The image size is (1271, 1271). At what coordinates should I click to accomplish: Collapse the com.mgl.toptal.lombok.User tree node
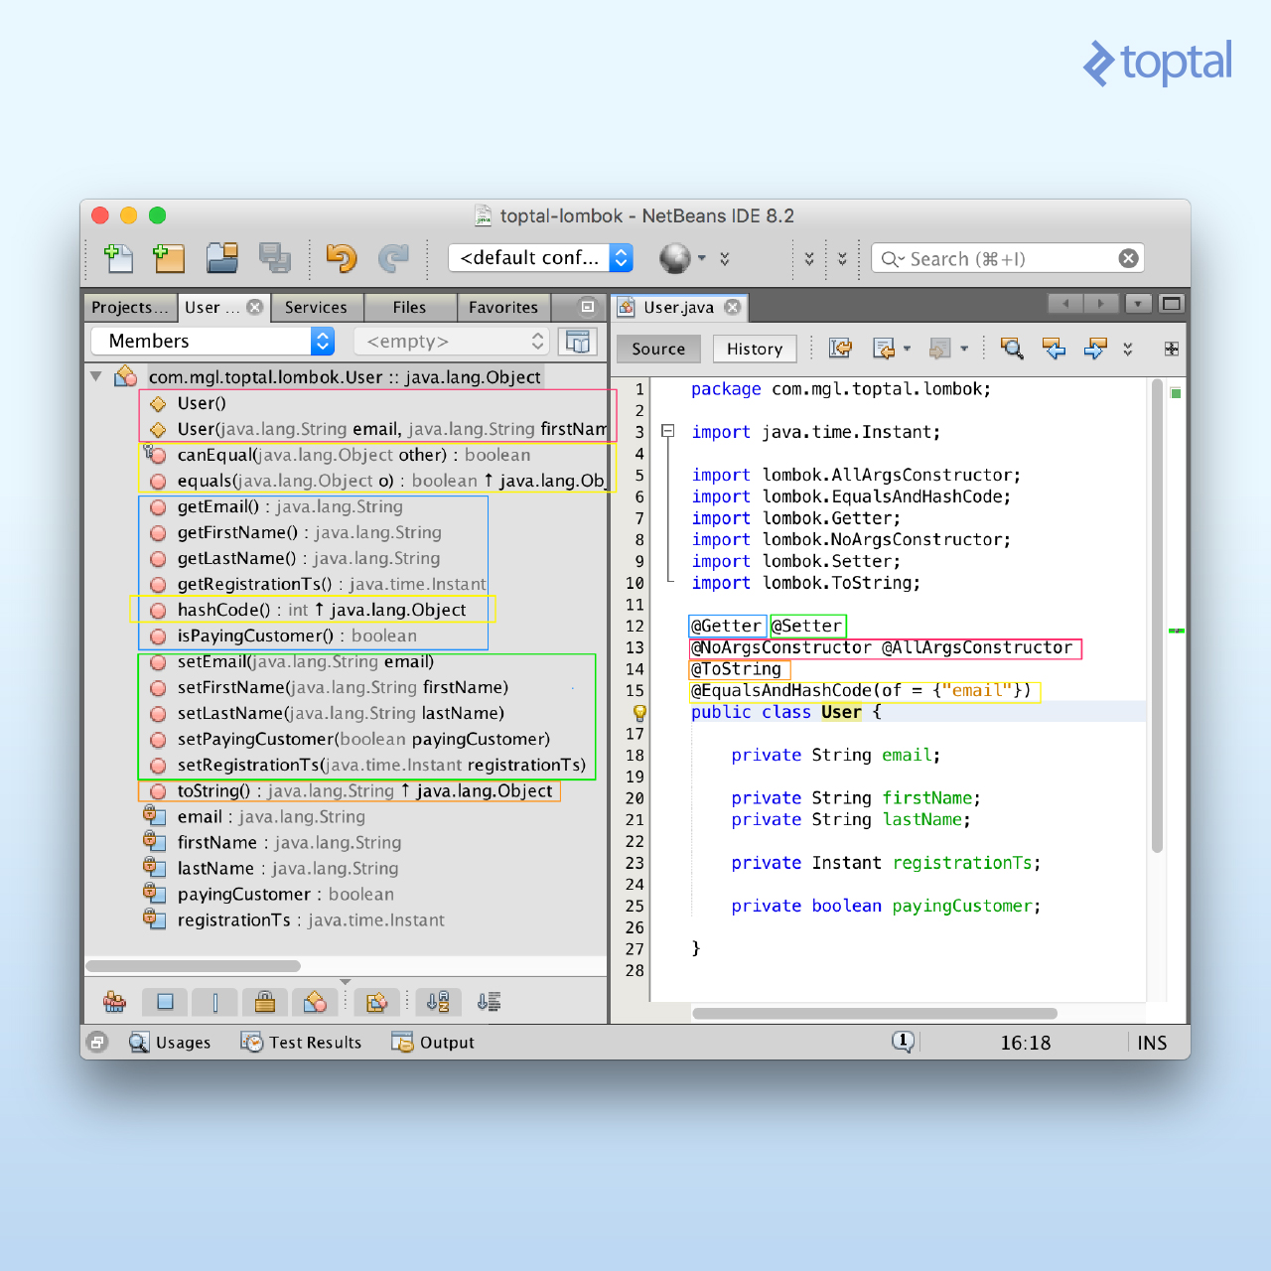point(96,377)
